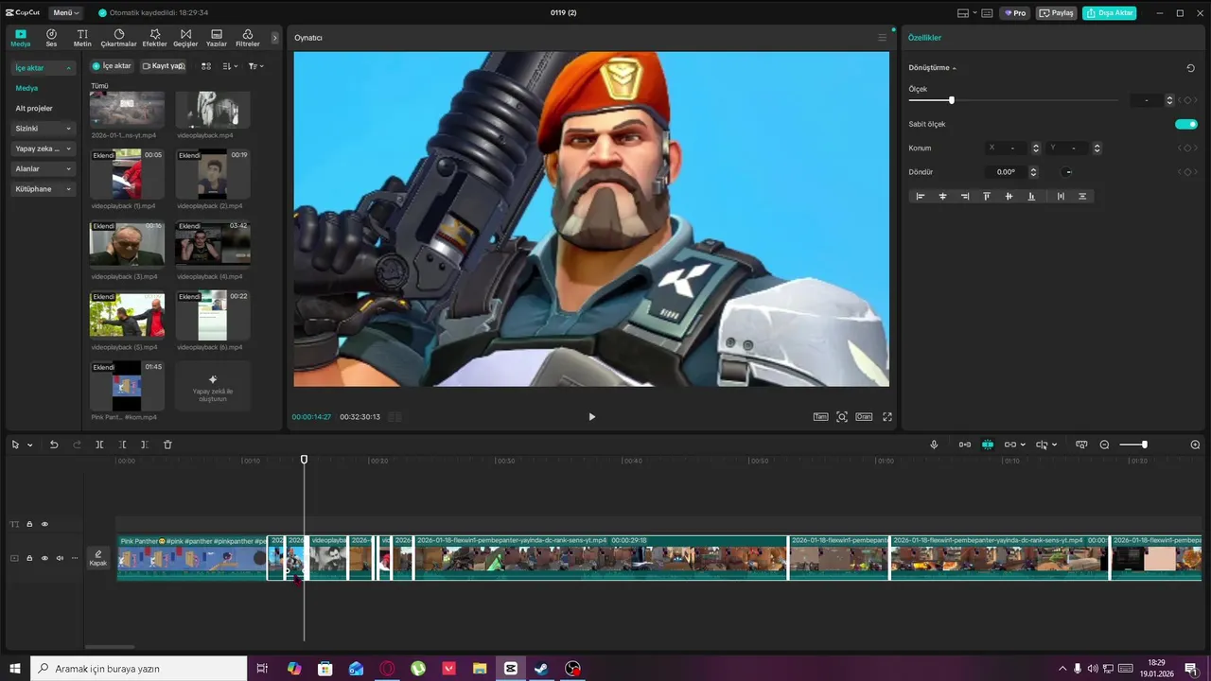This screenshot has width=1211, height=681.
Task: Click the Oran aspect ratio button
Action: [864, 416]
